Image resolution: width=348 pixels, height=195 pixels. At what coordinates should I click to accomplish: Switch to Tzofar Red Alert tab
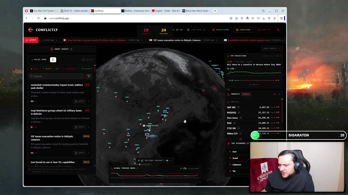166,11
